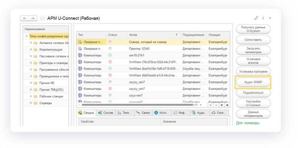Open the Доп. команды link
The height and width of the screenshot is (148, 298).
[x=248, y=123]
